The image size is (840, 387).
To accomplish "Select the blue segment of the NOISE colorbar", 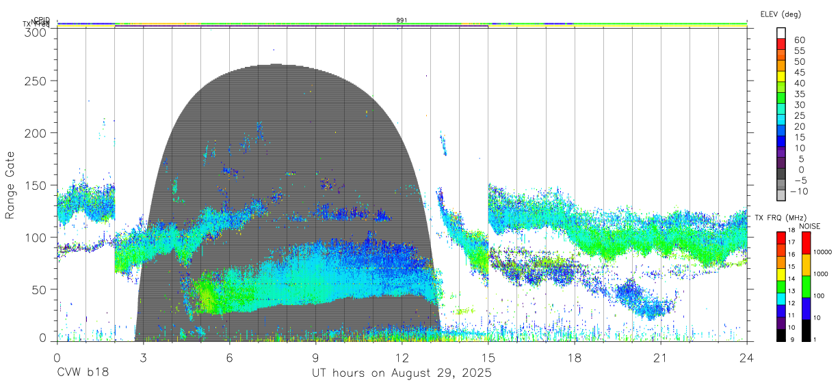I will tap(805, 308).
